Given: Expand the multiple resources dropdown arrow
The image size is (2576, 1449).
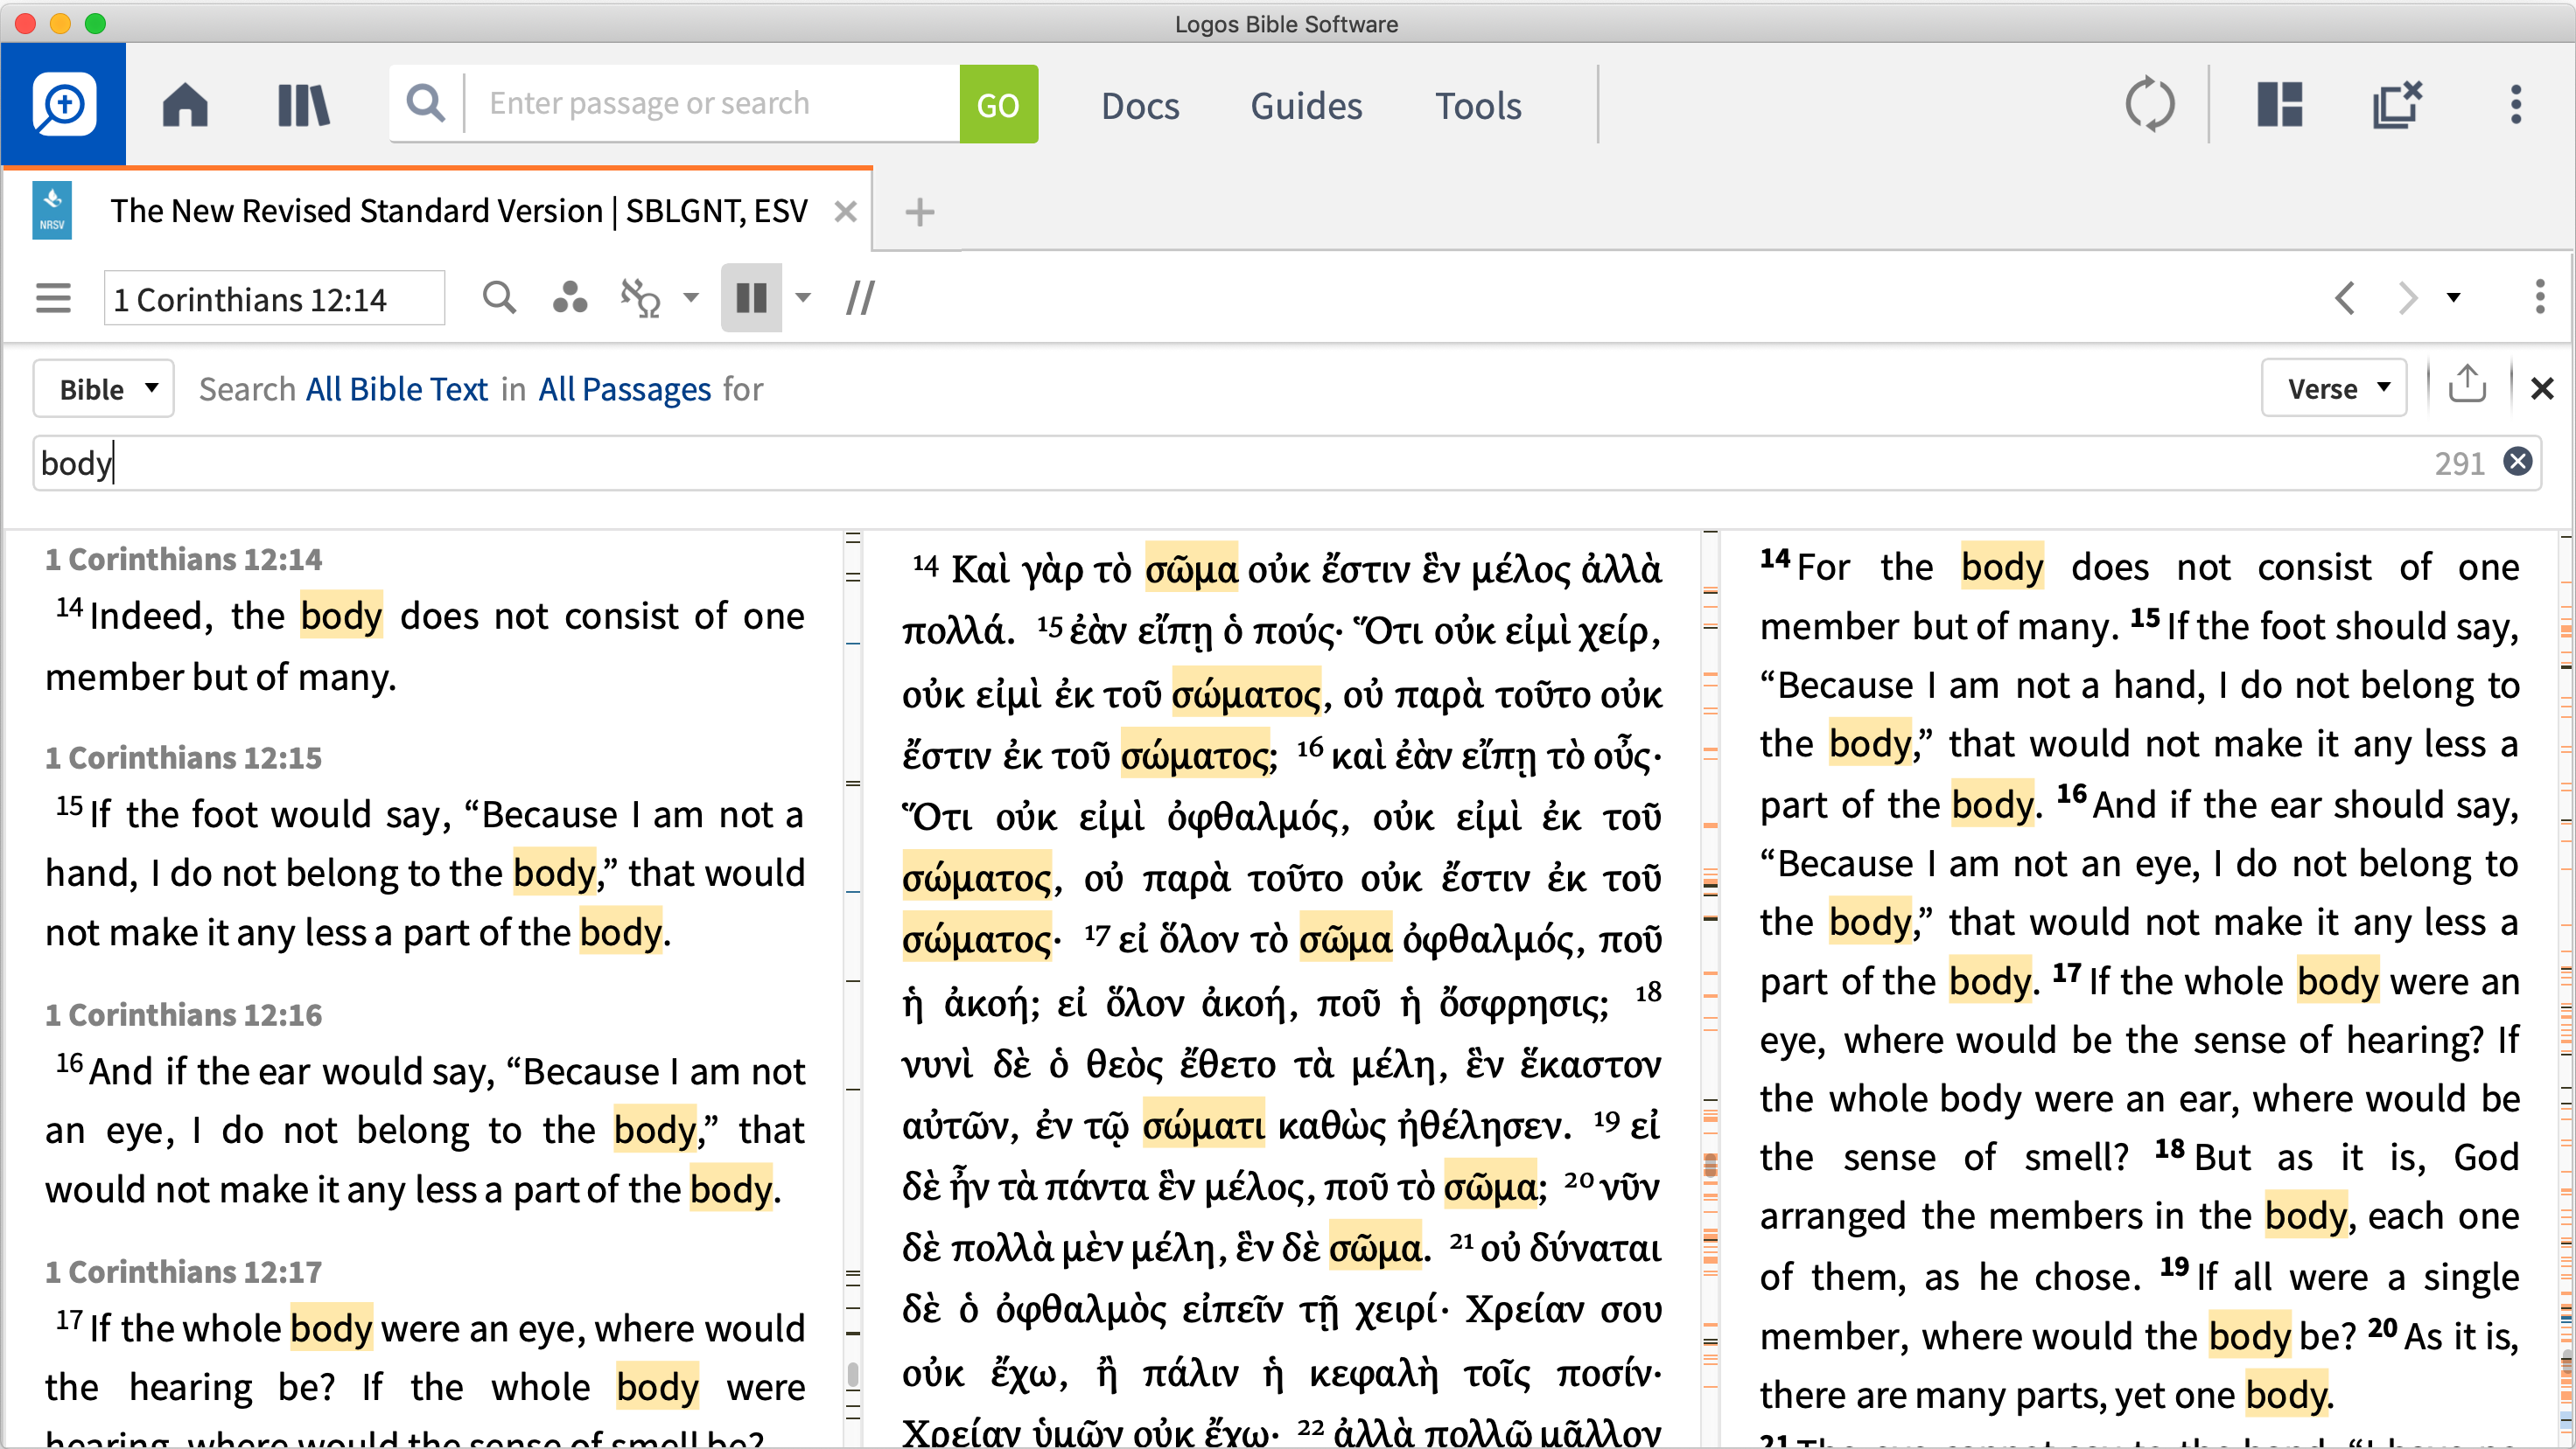Looking at the screenshot, I should 803,298.
